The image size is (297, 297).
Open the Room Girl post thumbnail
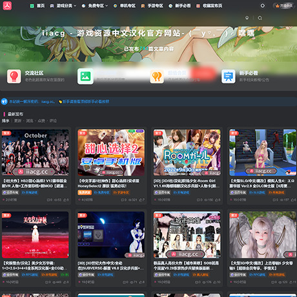[187, 152]
